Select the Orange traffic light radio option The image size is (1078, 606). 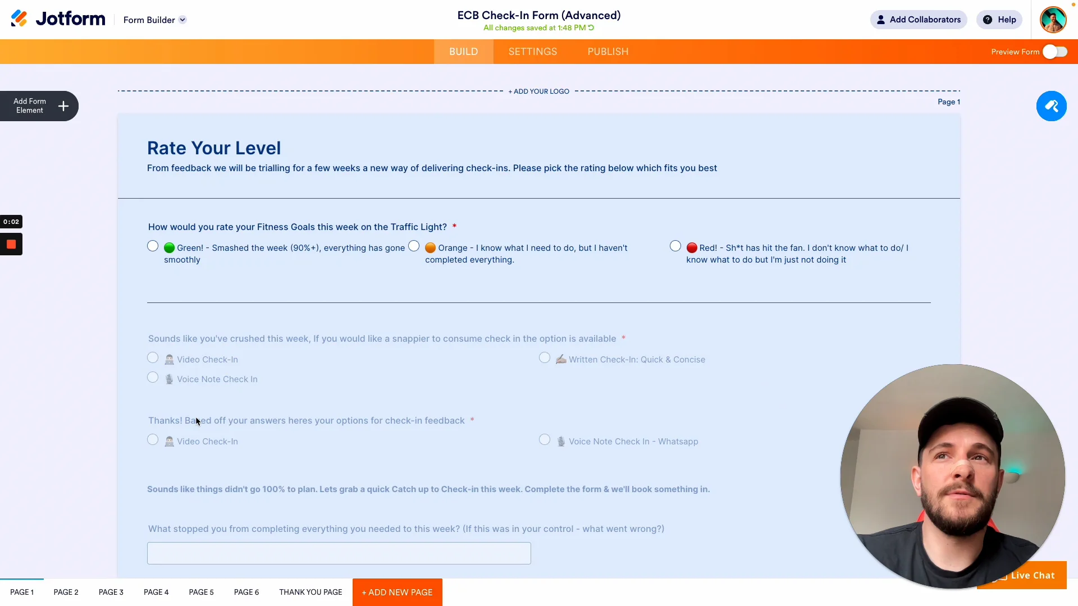pyautogui.click(x=414, y=246)
